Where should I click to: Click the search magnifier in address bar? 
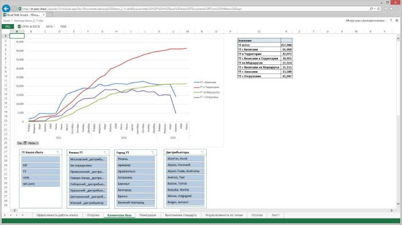pyautogui.click(x=371, y=9)
